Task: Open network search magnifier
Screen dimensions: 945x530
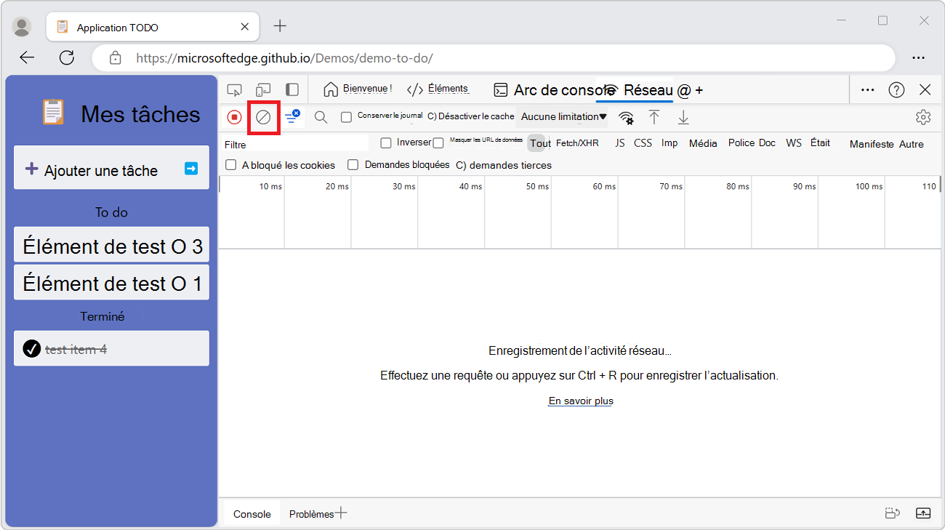Action: click(x=321, y=117)
